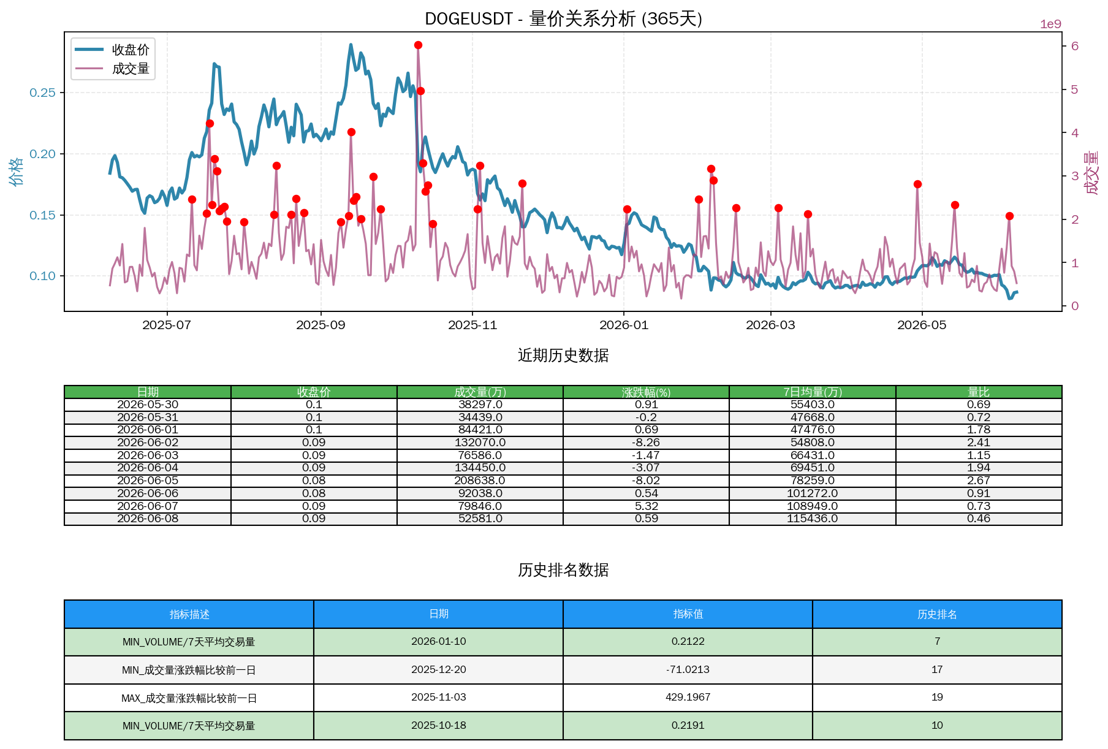This screenshot has height=749, width=1108.
Task: Click the 115436.0 seven-day average cell
Action: tap(813, 519)
